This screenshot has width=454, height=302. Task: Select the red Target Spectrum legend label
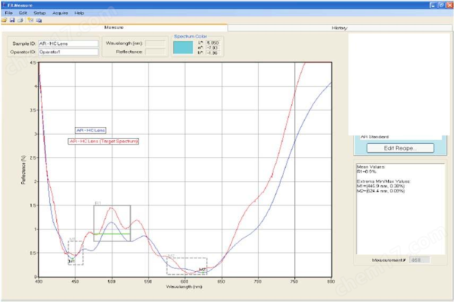coord(104,141)
